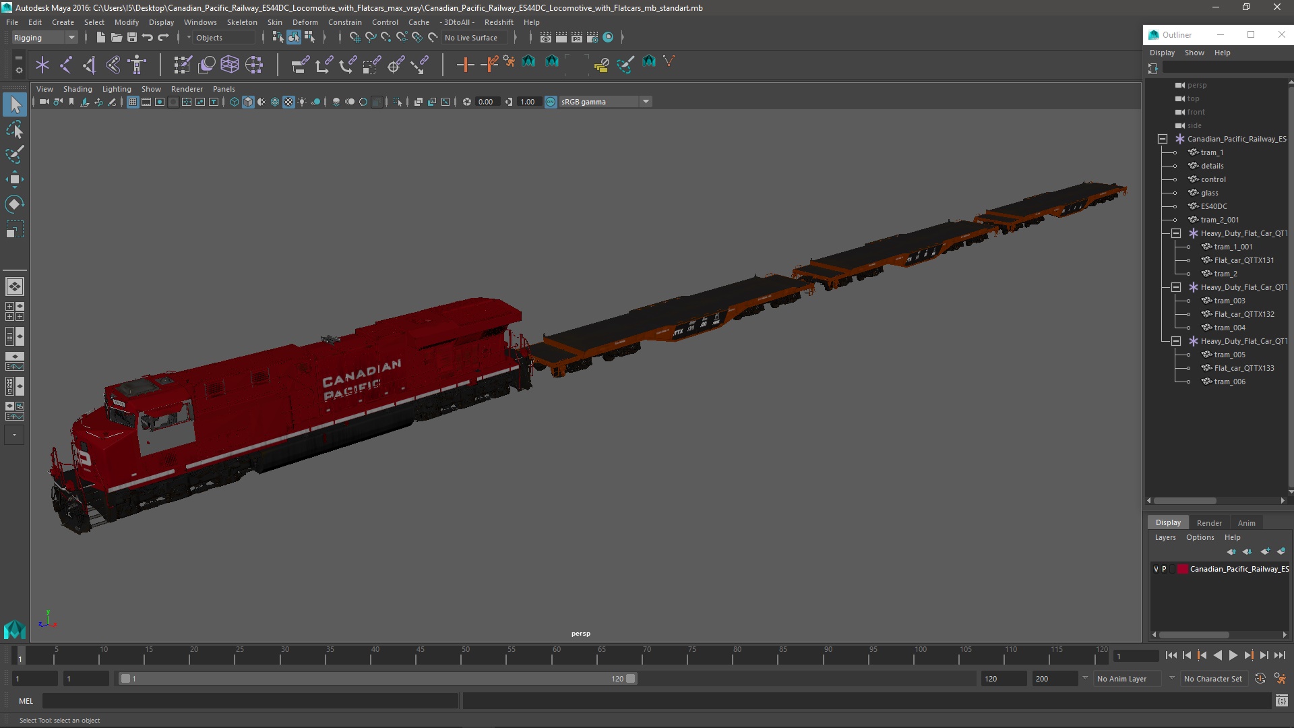
Task: Click the Outliner horizontal scrollbar
Action: [x=1185, y=501]
